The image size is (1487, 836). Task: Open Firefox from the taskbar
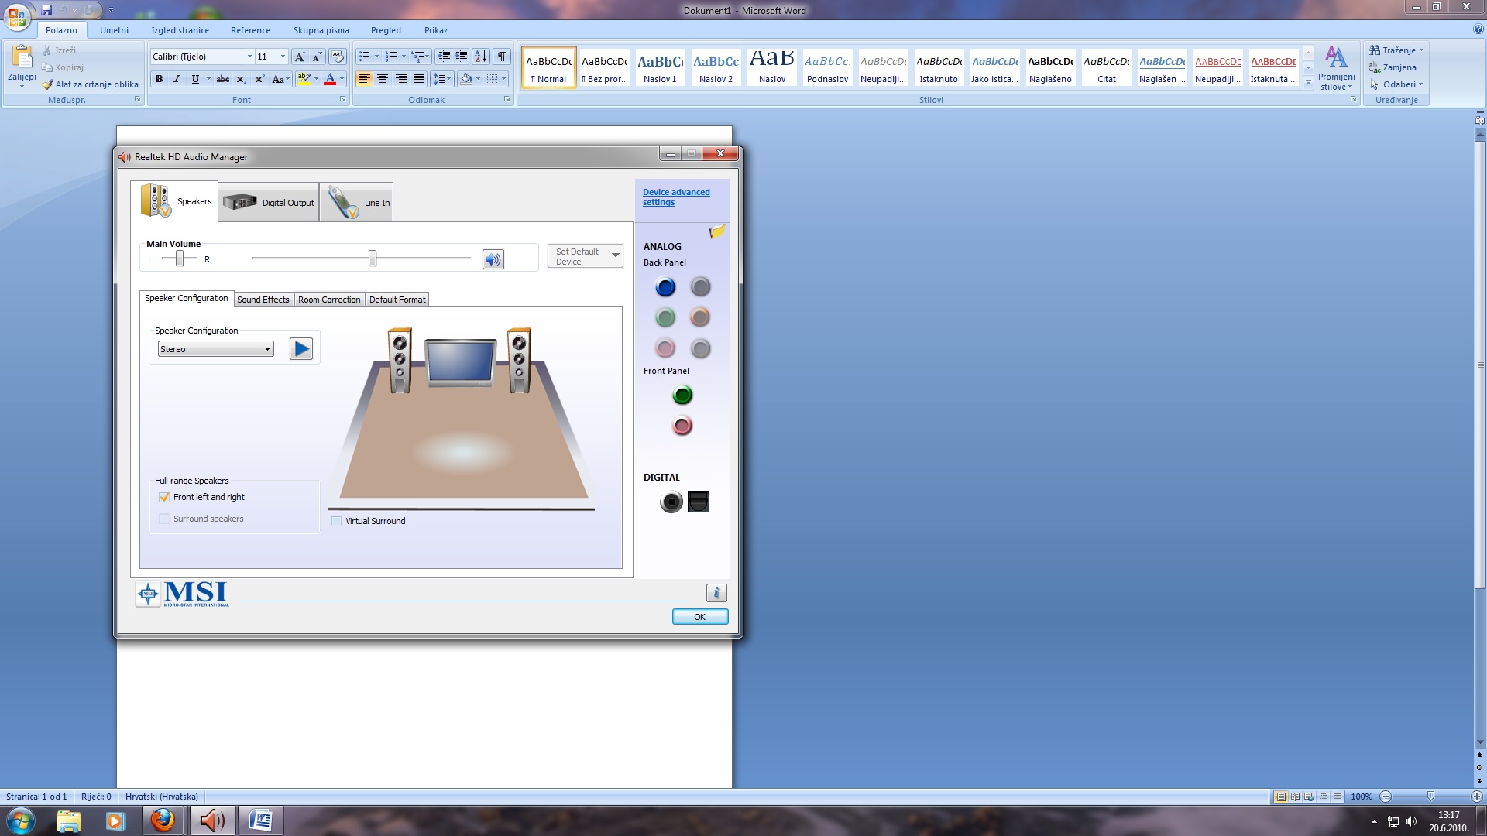[163, 820]
